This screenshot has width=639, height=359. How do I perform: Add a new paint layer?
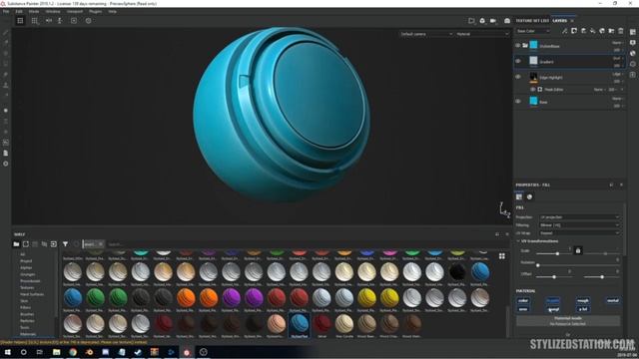(x=583, y=31)
